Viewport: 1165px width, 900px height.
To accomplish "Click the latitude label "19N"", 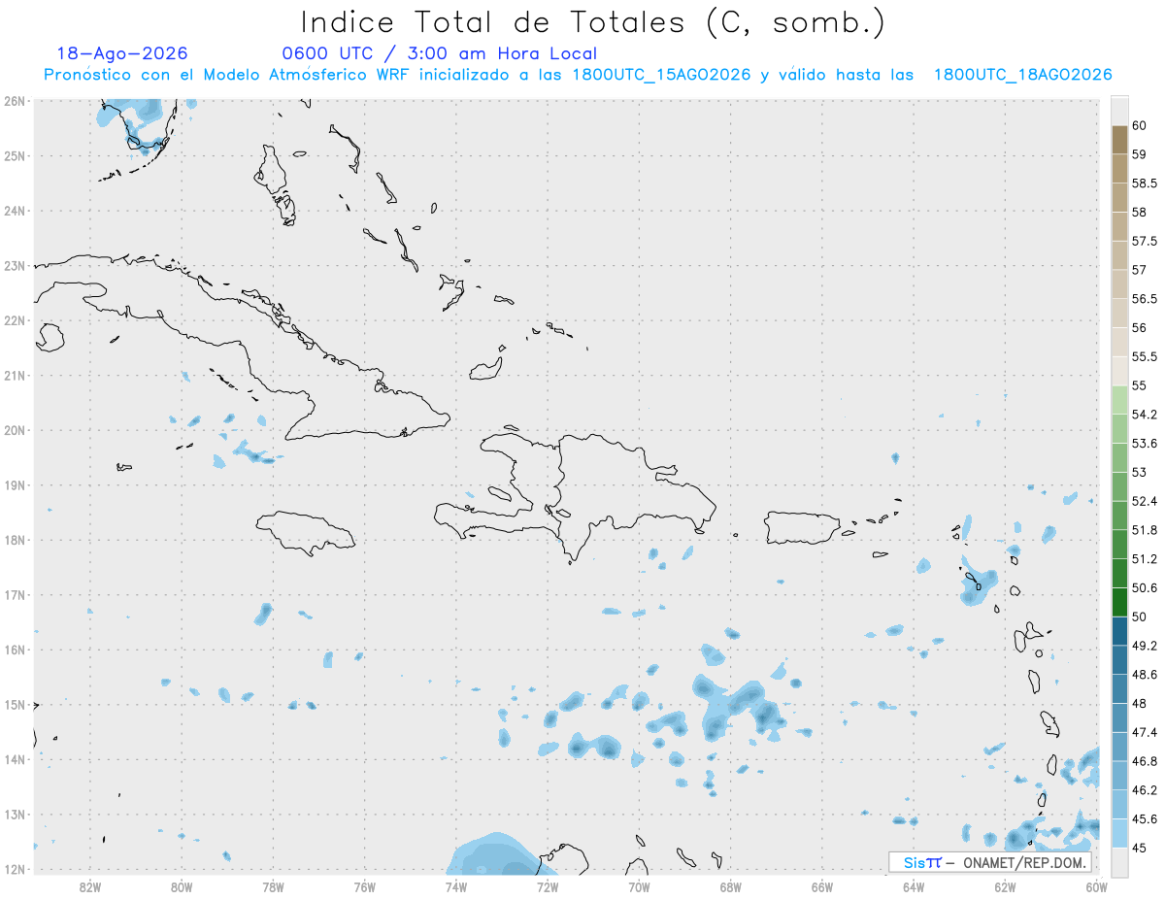I will [15, 485].
